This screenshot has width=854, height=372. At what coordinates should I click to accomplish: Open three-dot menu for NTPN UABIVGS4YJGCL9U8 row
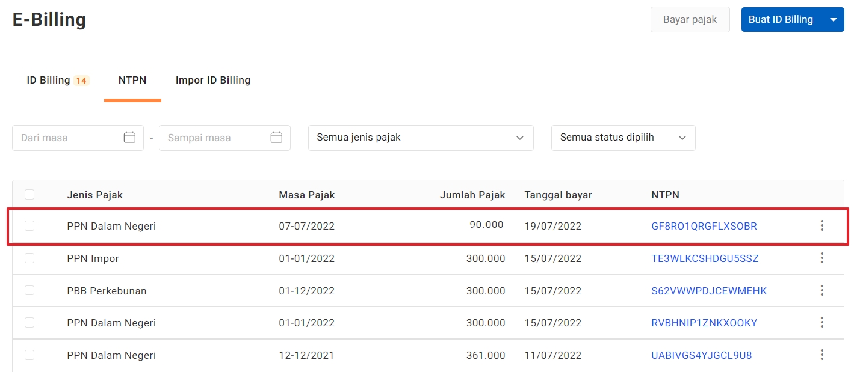(822, 355)
